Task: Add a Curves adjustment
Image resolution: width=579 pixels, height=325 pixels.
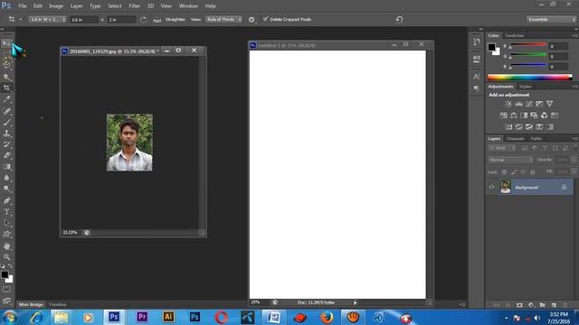Action: pos(529,104)
